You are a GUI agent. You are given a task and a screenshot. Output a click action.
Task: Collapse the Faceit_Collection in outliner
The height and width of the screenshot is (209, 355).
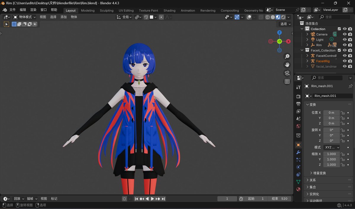(302, 50)
